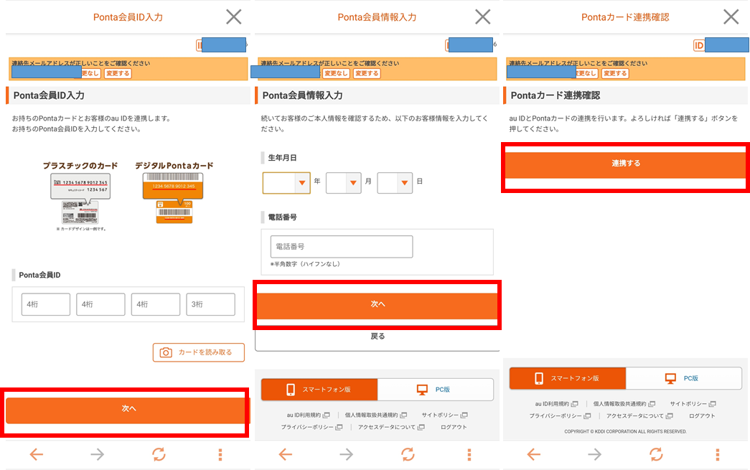This screenshot has width=750, height=470.
Task: Open au ID利用規約 link in Ponta会員情報入力 screen
Action: click(x=308, y=415)
